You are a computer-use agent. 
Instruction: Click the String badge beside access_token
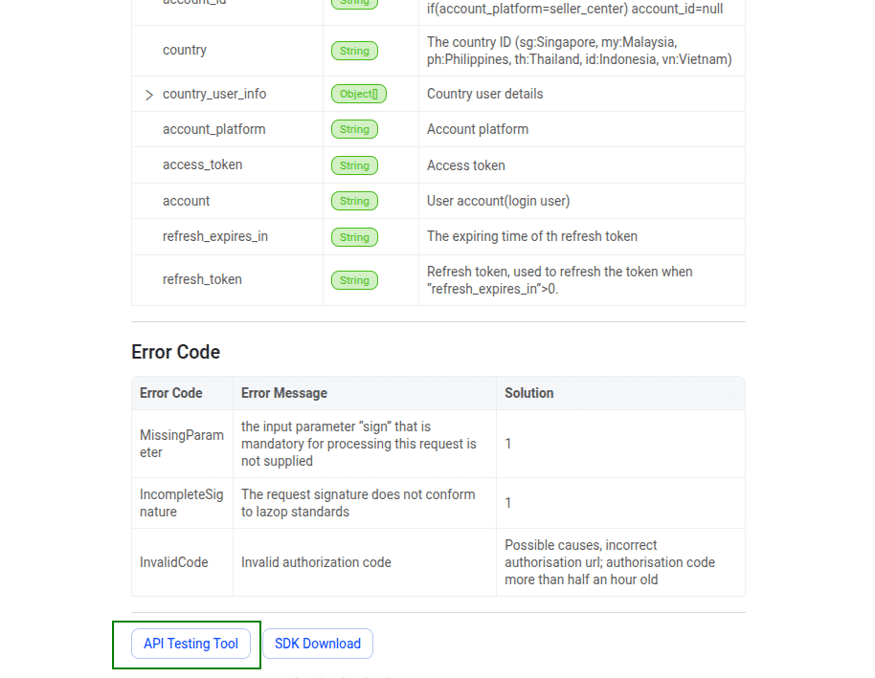pyautogui.click(x=354, y=165)
